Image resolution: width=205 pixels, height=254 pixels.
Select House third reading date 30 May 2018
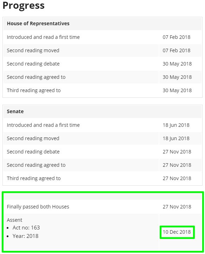[x=177, y=90]
